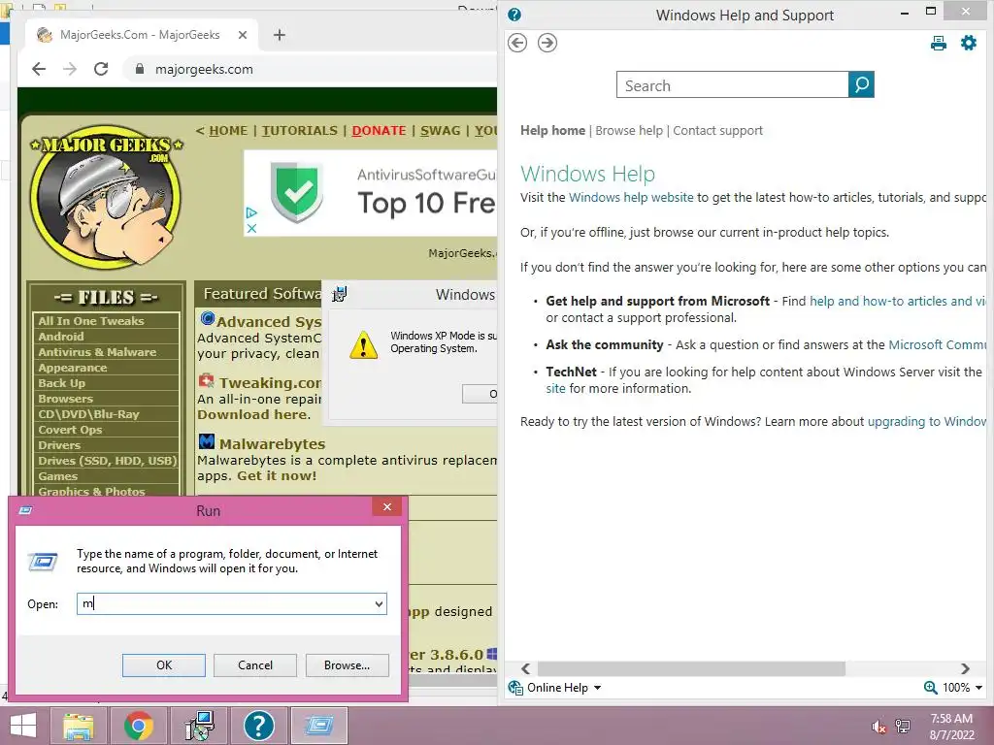
Task: Open the Microsoft Community link
Action: [x=937, y=345]
